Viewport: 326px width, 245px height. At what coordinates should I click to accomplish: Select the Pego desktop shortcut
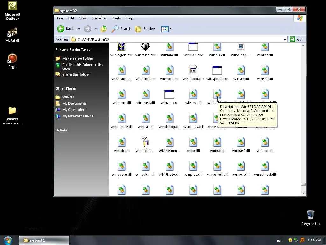(12, 61)
